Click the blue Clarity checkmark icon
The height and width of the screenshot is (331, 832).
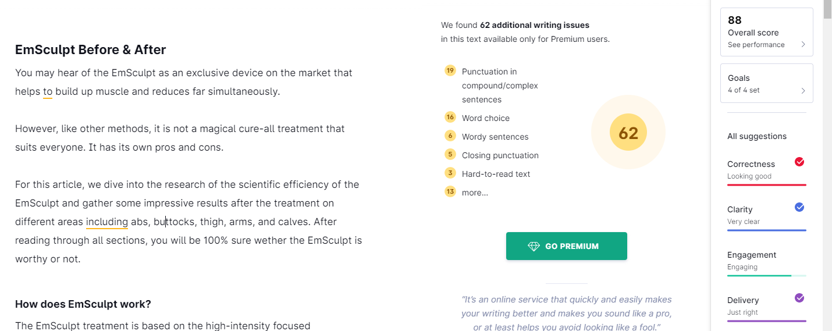(799, 207)
